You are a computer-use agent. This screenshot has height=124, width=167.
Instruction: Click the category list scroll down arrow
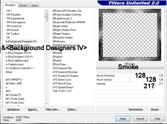point(46,103)
